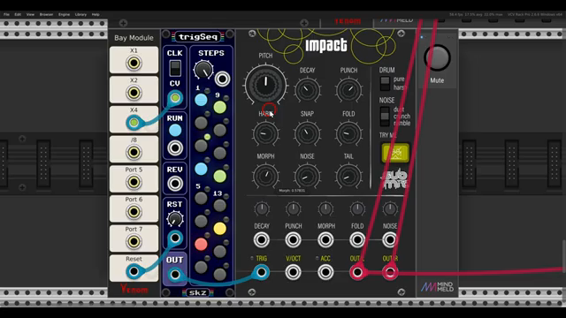Toggle the gray step 5 button
Screen dimensions: 566x318
[x=201, y=198]
